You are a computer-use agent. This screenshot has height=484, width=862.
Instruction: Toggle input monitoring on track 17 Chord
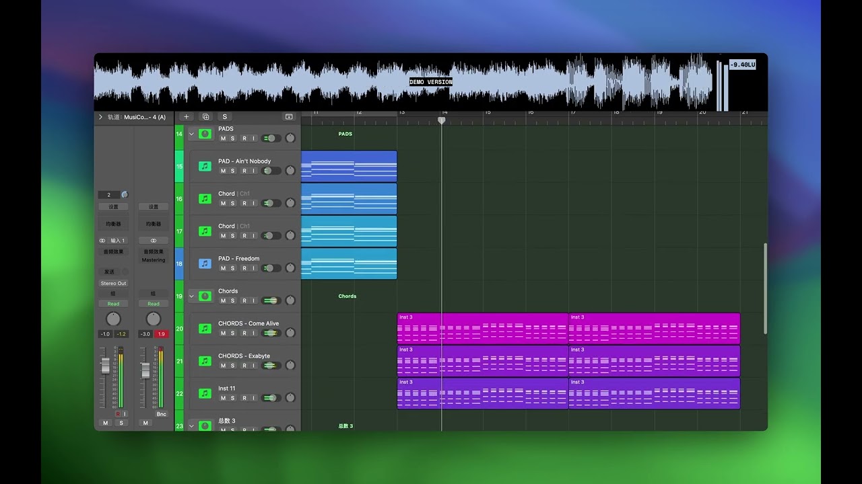[x=253, y=235]
